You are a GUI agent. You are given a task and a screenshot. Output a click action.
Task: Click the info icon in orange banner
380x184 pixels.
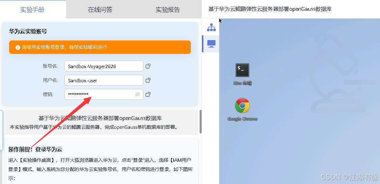point(18,48)
